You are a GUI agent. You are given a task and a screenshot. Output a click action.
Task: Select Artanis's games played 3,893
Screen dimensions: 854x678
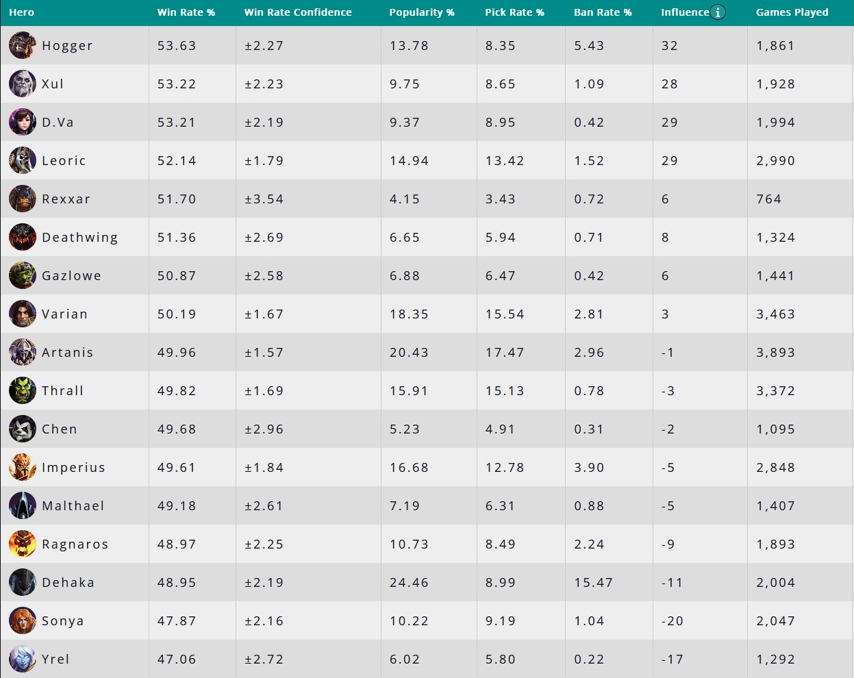click(x=776, y=353)
